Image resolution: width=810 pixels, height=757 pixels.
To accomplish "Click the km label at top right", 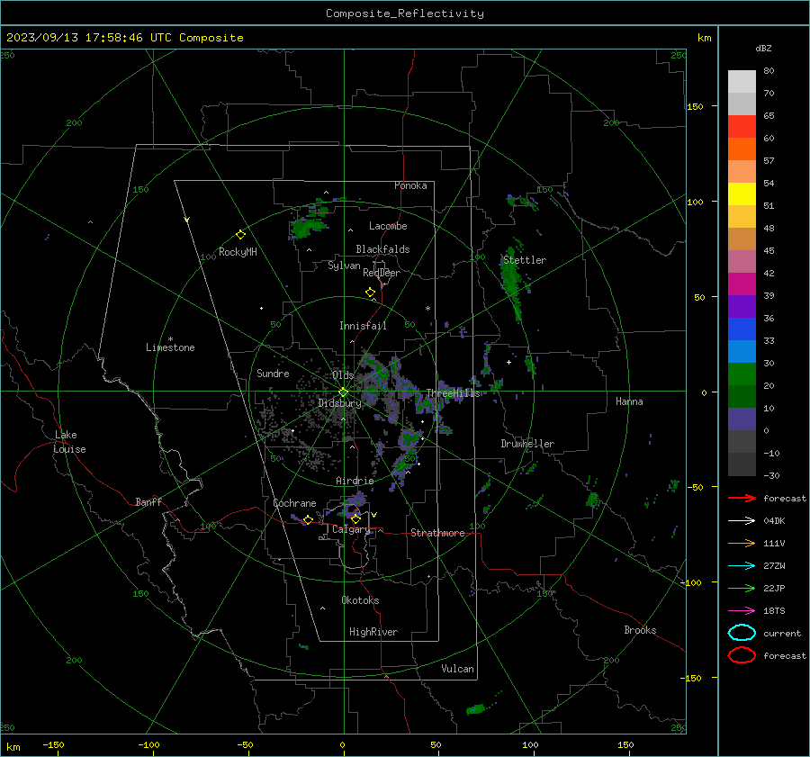I will [x=704, y=38].
